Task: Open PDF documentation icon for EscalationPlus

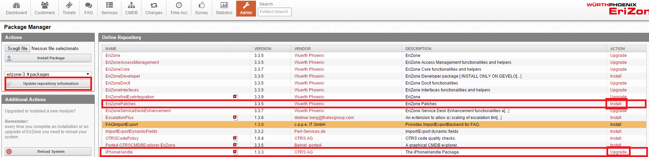Action: pos(235,118)
